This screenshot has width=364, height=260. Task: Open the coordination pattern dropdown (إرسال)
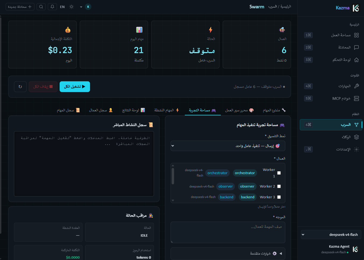[228, 146]
